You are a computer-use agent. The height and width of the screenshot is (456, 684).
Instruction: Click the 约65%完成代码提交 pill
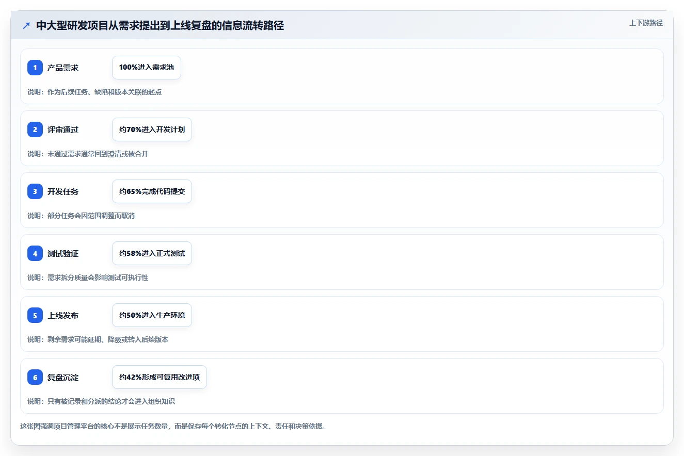[x=152, y=191]
